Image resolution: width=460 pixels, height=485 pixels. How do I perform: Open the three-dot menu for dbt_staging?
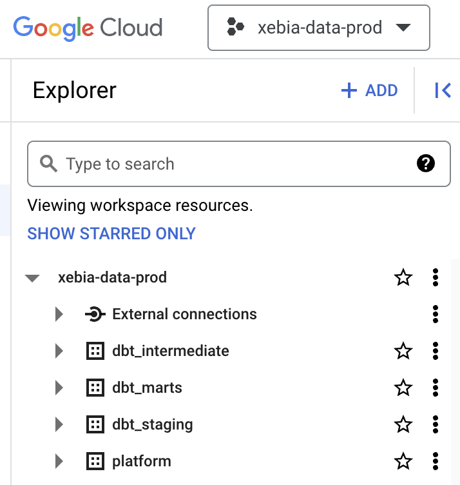436,424
